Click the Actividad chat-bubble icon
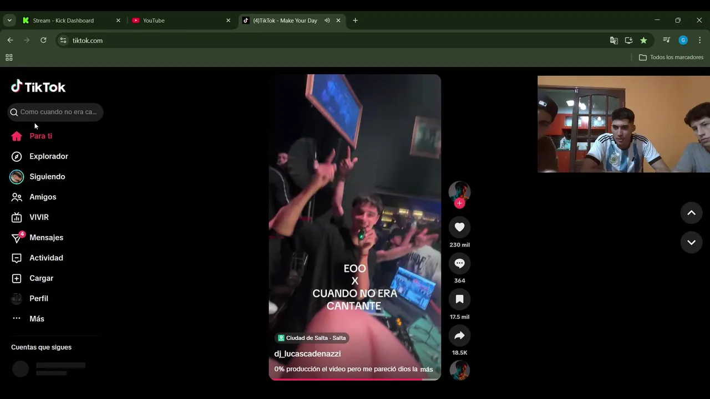The image size is (710, 399). [x=17, y=258]
